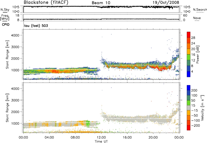The height and width of the screenshot is (143, 207).
Task: Click the 'Time UT' axis title
Action: tap(101, 141)
